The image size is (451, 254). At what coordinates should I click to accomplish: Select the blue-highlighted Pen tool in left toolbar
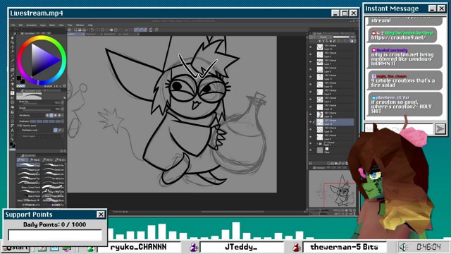[13, 70]
